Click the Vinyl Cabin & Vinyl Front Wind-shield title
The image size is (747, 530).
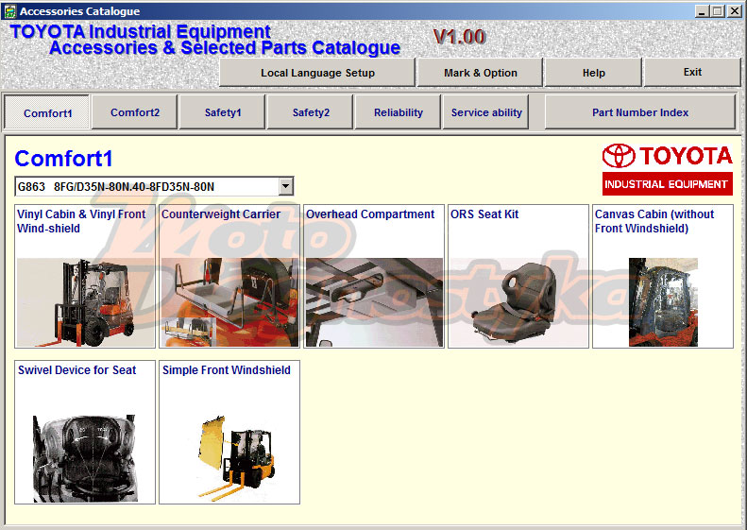coord(81,221)
